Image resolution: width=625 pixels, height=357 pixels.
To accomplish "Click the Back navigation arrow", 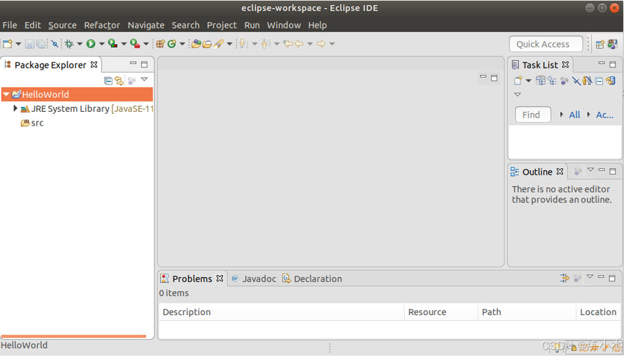I will point(299,44).
